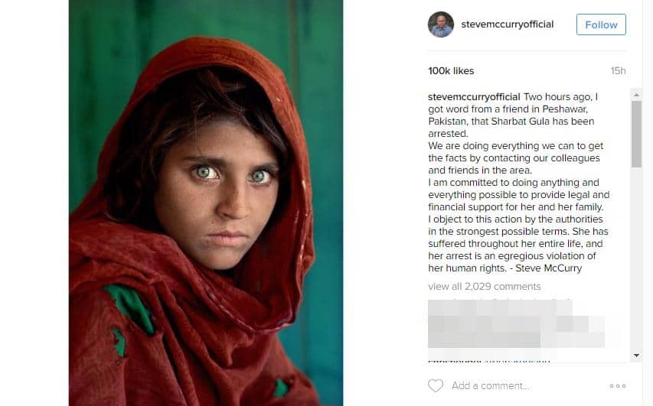Viewport: 653px width, 406px height.
Task: Open stevemccurryofficial profile from the post header
Action: click(507, 24)
